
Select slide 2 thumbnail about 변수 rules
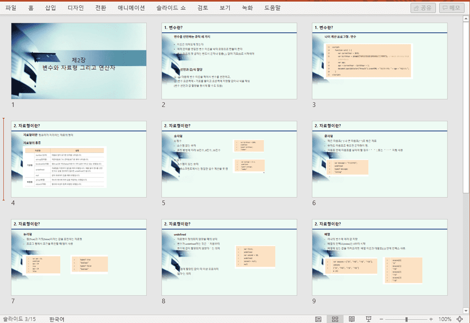[x=229, y=61]
